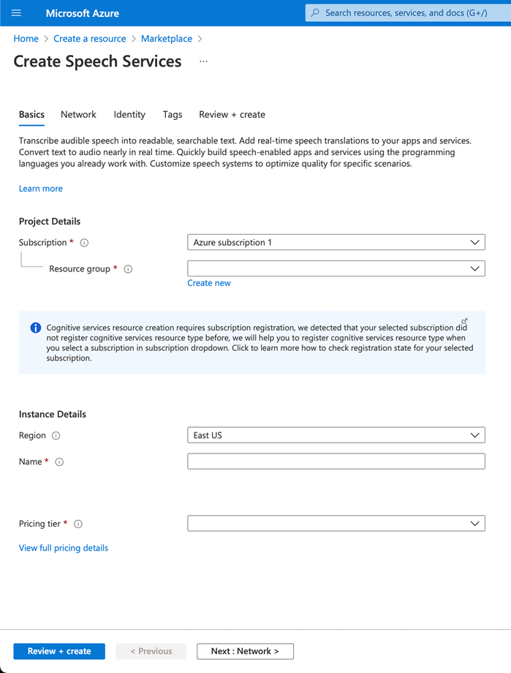The image size is (511, 673).
Task: Expand the Region dropdown showing East US
Action: pos(336,435)
